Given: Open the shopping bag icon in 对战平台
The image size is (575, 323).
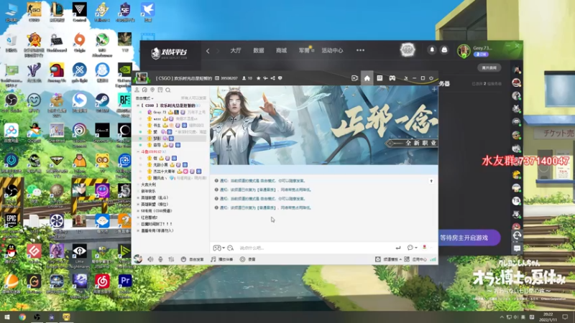Looking at the screenshot, I should (x=444, y=50).
